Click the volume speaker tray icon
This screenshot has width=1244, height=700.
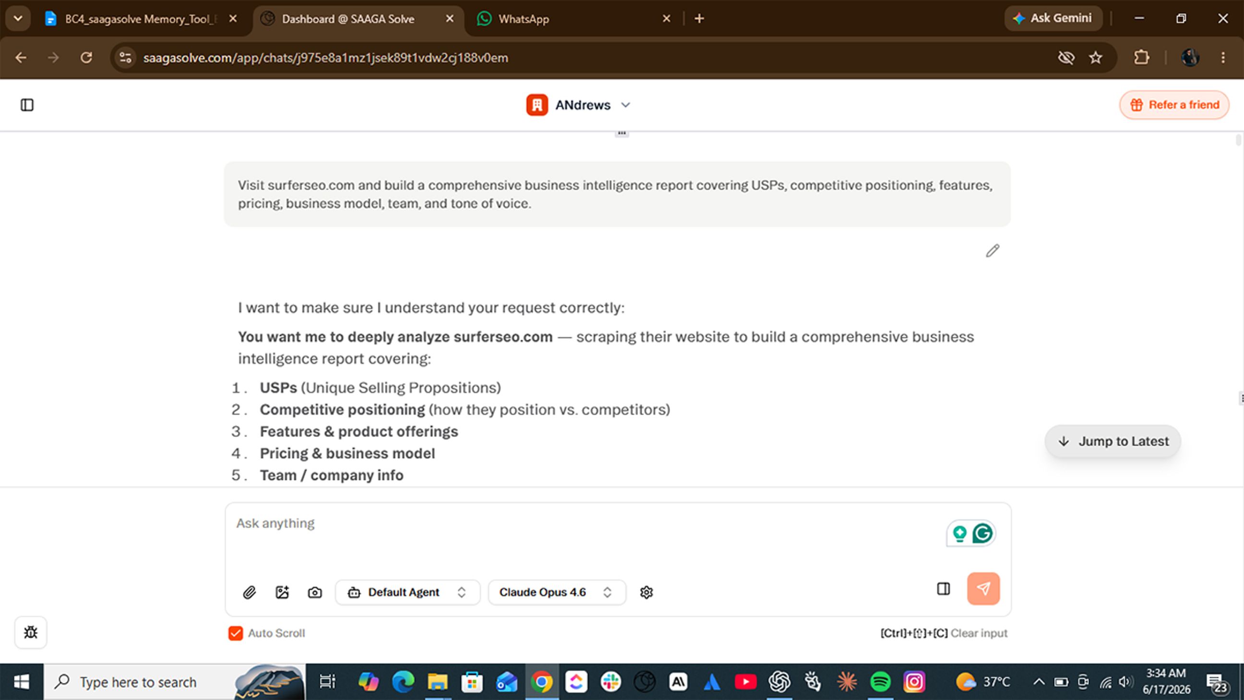click(1125, 682)
